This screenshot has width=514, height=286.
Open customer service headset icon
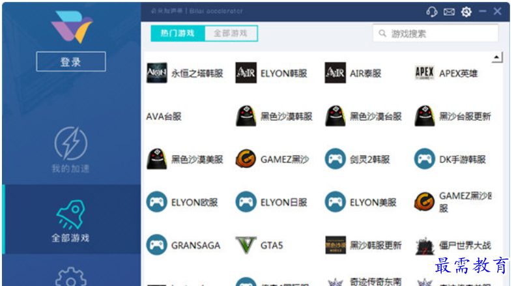(x=432, y=12)
